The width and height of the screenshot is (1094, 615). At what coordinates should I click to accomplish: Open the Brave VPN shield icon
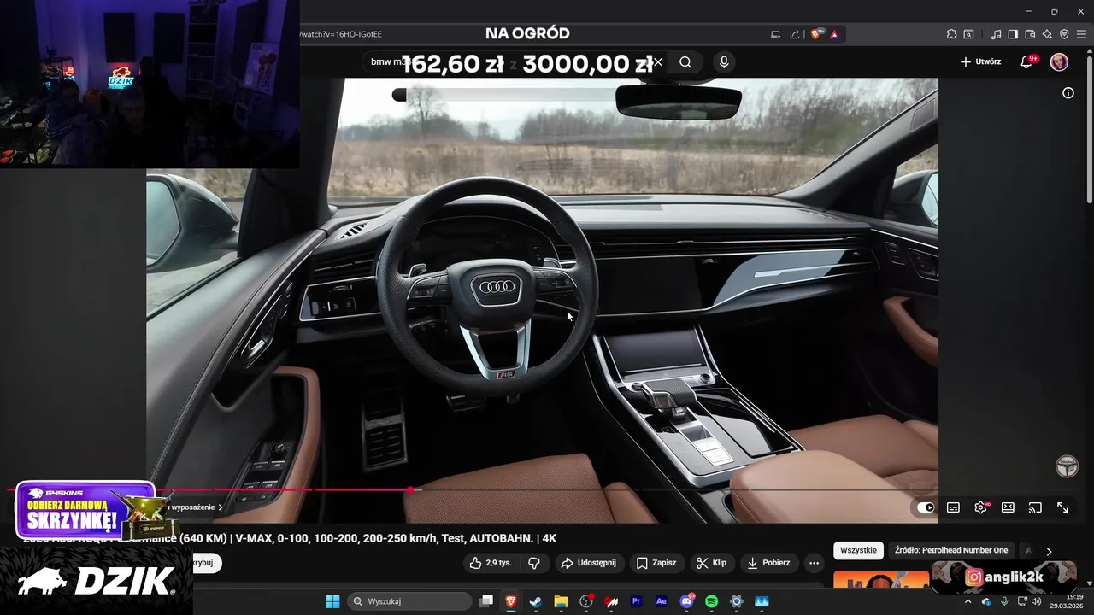(1064, 34)
